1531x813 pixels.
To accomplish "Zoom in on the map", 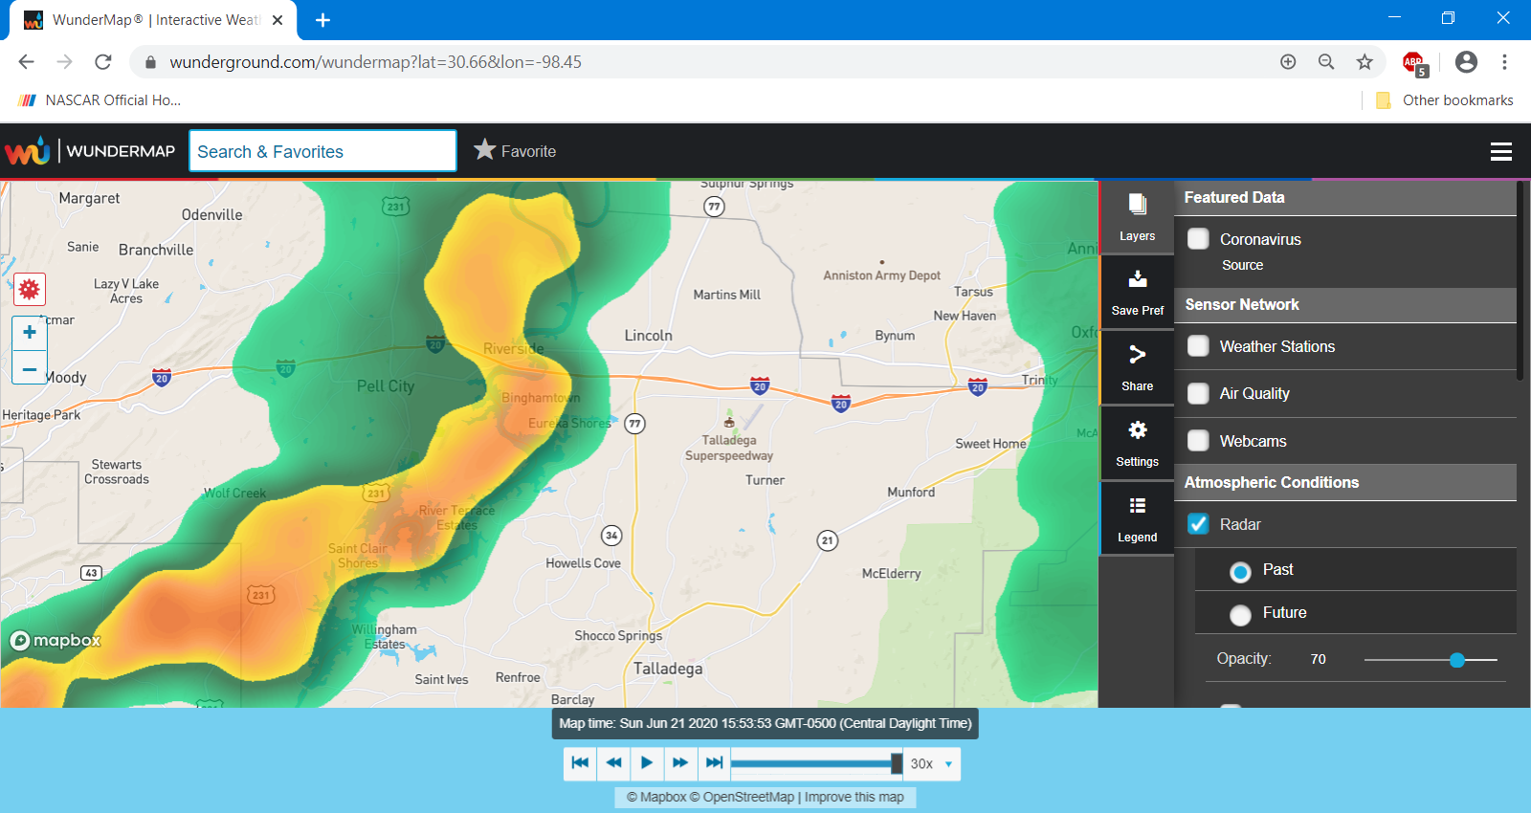I will click(x=30, y=333).
